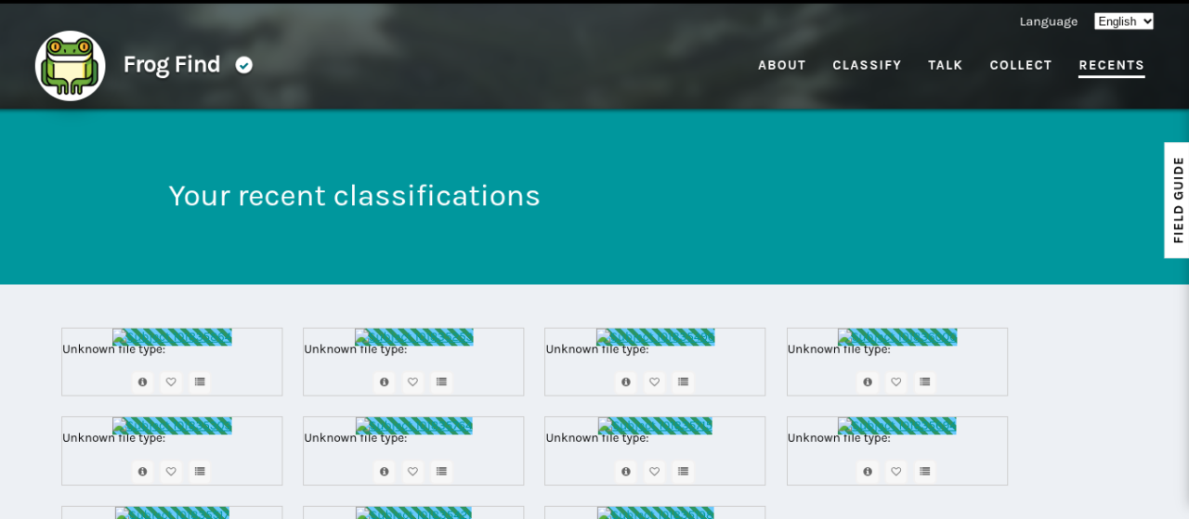Toggle heart on second card, second row
This screenshot has width=1189, height=519.
412,471
